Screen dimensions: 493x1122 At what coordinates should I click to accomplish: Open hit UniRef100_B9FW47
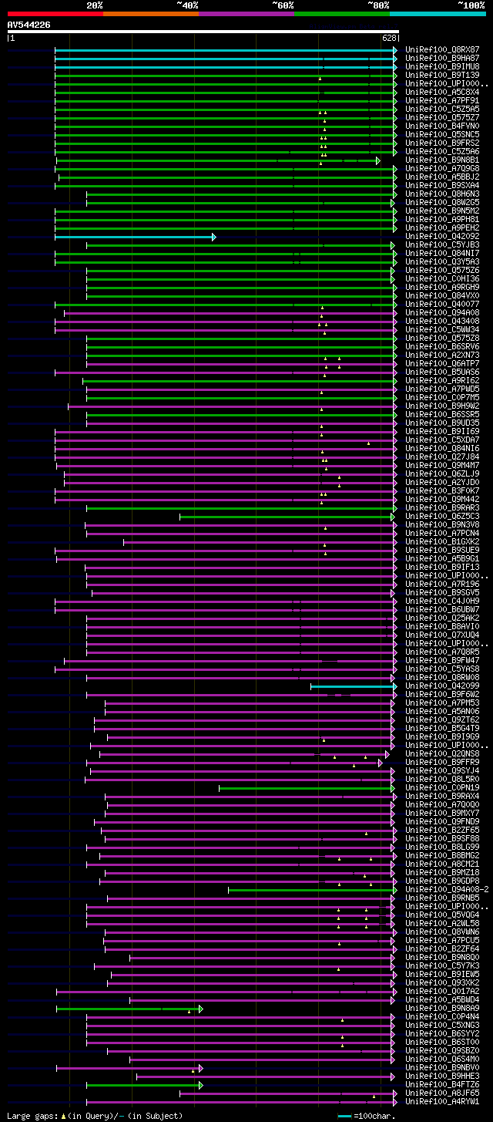coord(442,661)
